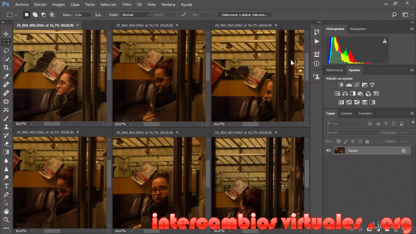416x234 pixels.
Task: Select the Eraser tool
Action: click(6, 144)
